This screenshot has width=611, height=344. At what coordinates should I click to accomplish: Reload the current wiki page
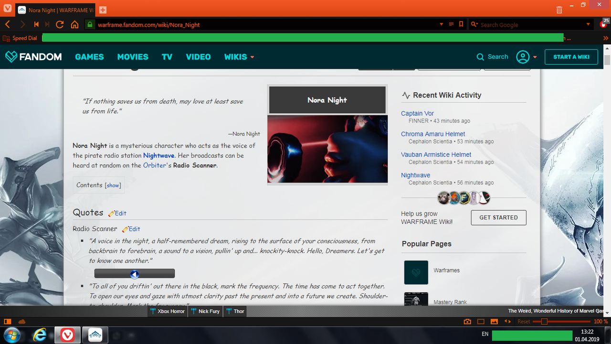pyautogui.click(x=60, y=24)
